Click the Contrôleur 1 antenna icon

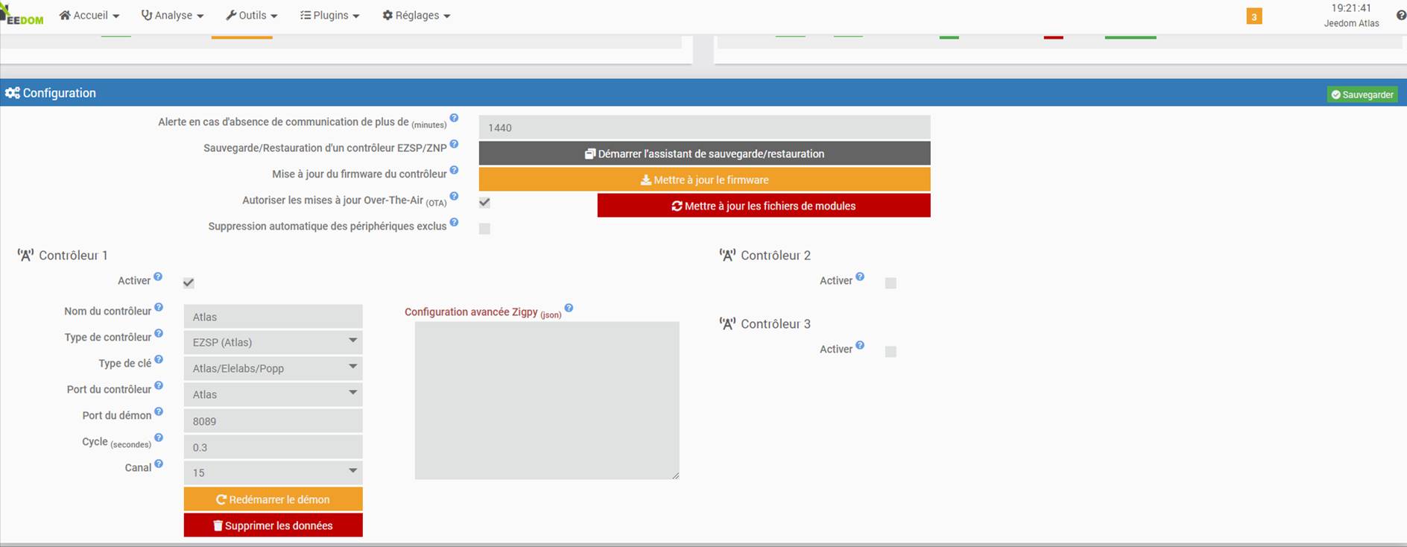tap(26, 256)
